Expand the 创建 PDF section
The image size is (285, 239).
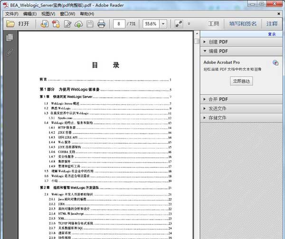[x=241, y=42]
